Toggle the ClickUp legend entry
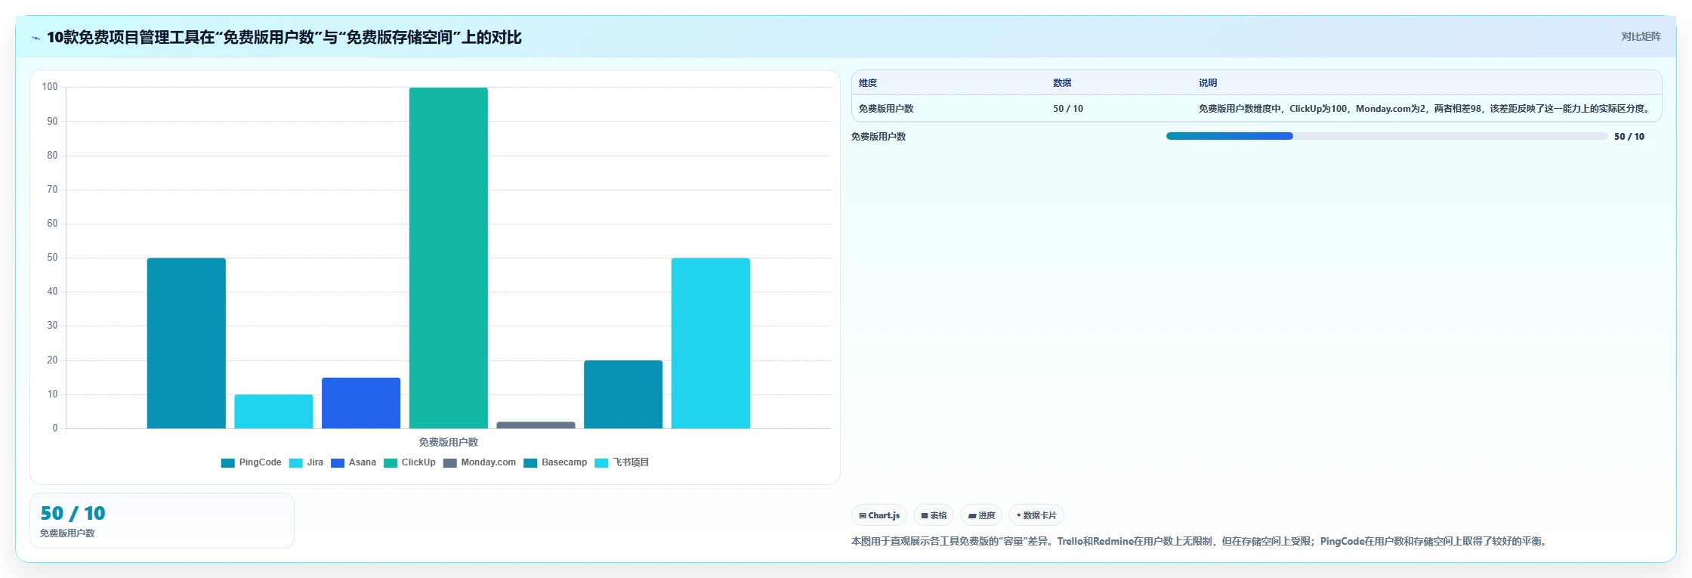Image resolution: width=1692 pixels, height=578 pixels. (409, 462)
